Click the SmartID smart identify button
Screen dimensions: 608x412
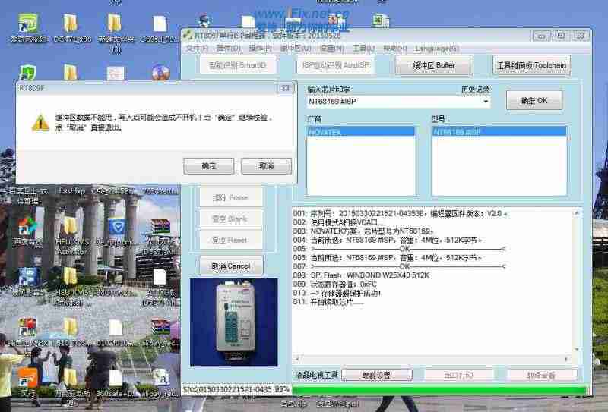pos(238,65)
